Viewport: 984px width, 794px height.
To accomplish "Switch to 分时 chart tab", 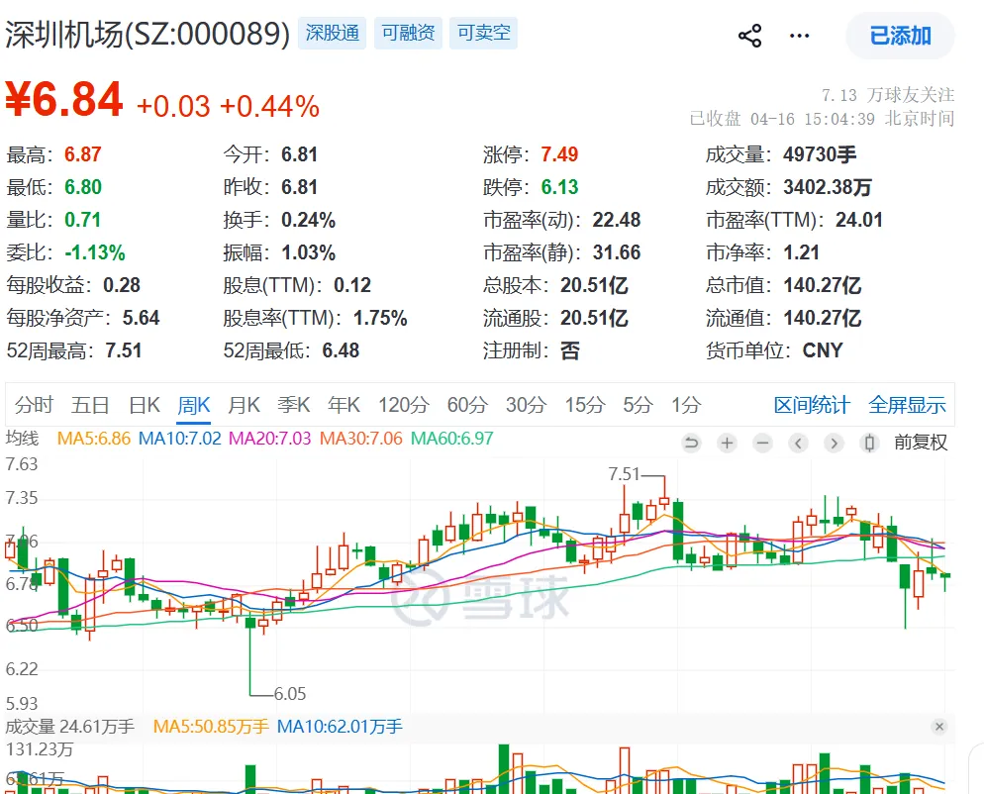I will pyautogui.click(x=34, y=405).
